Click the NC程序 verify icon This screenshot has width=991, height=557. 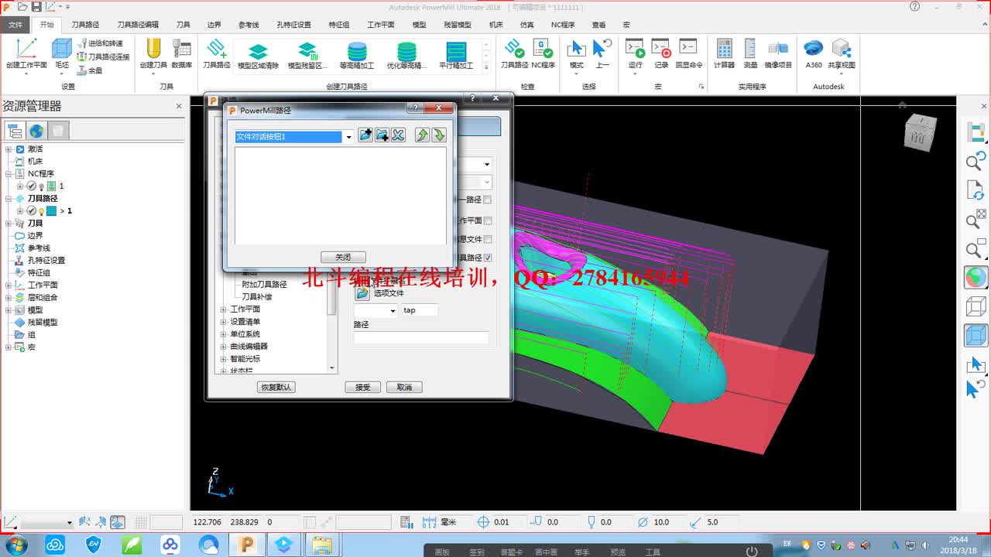[x=543, y=54]
